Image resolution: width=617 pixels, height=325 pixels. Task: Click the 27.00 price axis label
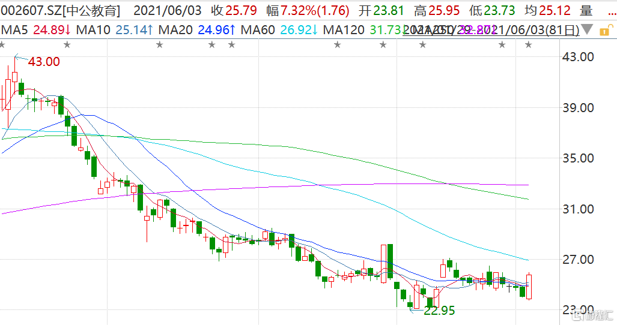click(x=578, y=260)
